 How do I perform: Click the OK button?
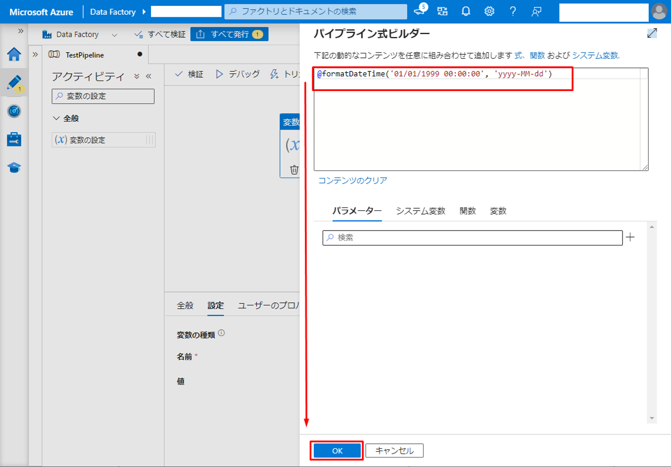click(x=337, y=451)
